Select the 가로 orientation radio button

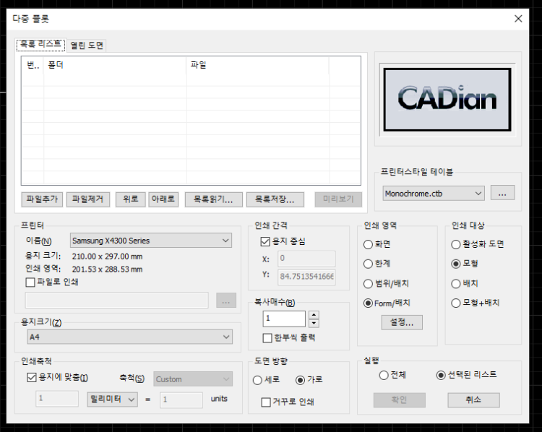coord(300,380)
